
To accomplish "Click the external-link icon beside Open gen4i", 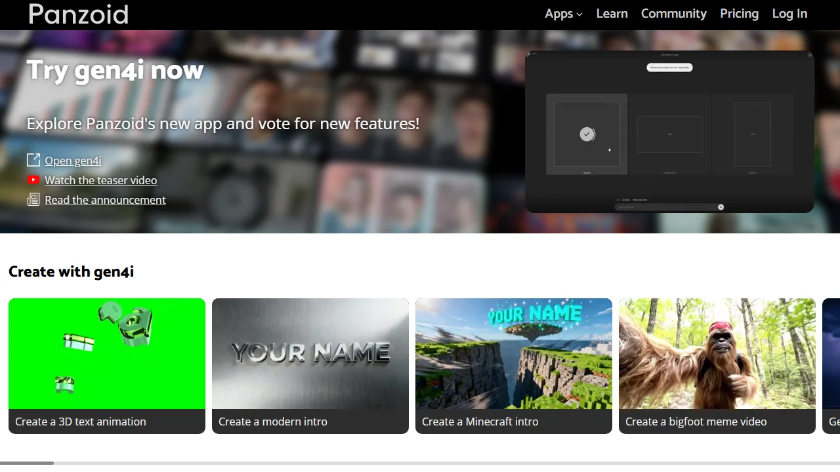I will click(x=33, y=161).
